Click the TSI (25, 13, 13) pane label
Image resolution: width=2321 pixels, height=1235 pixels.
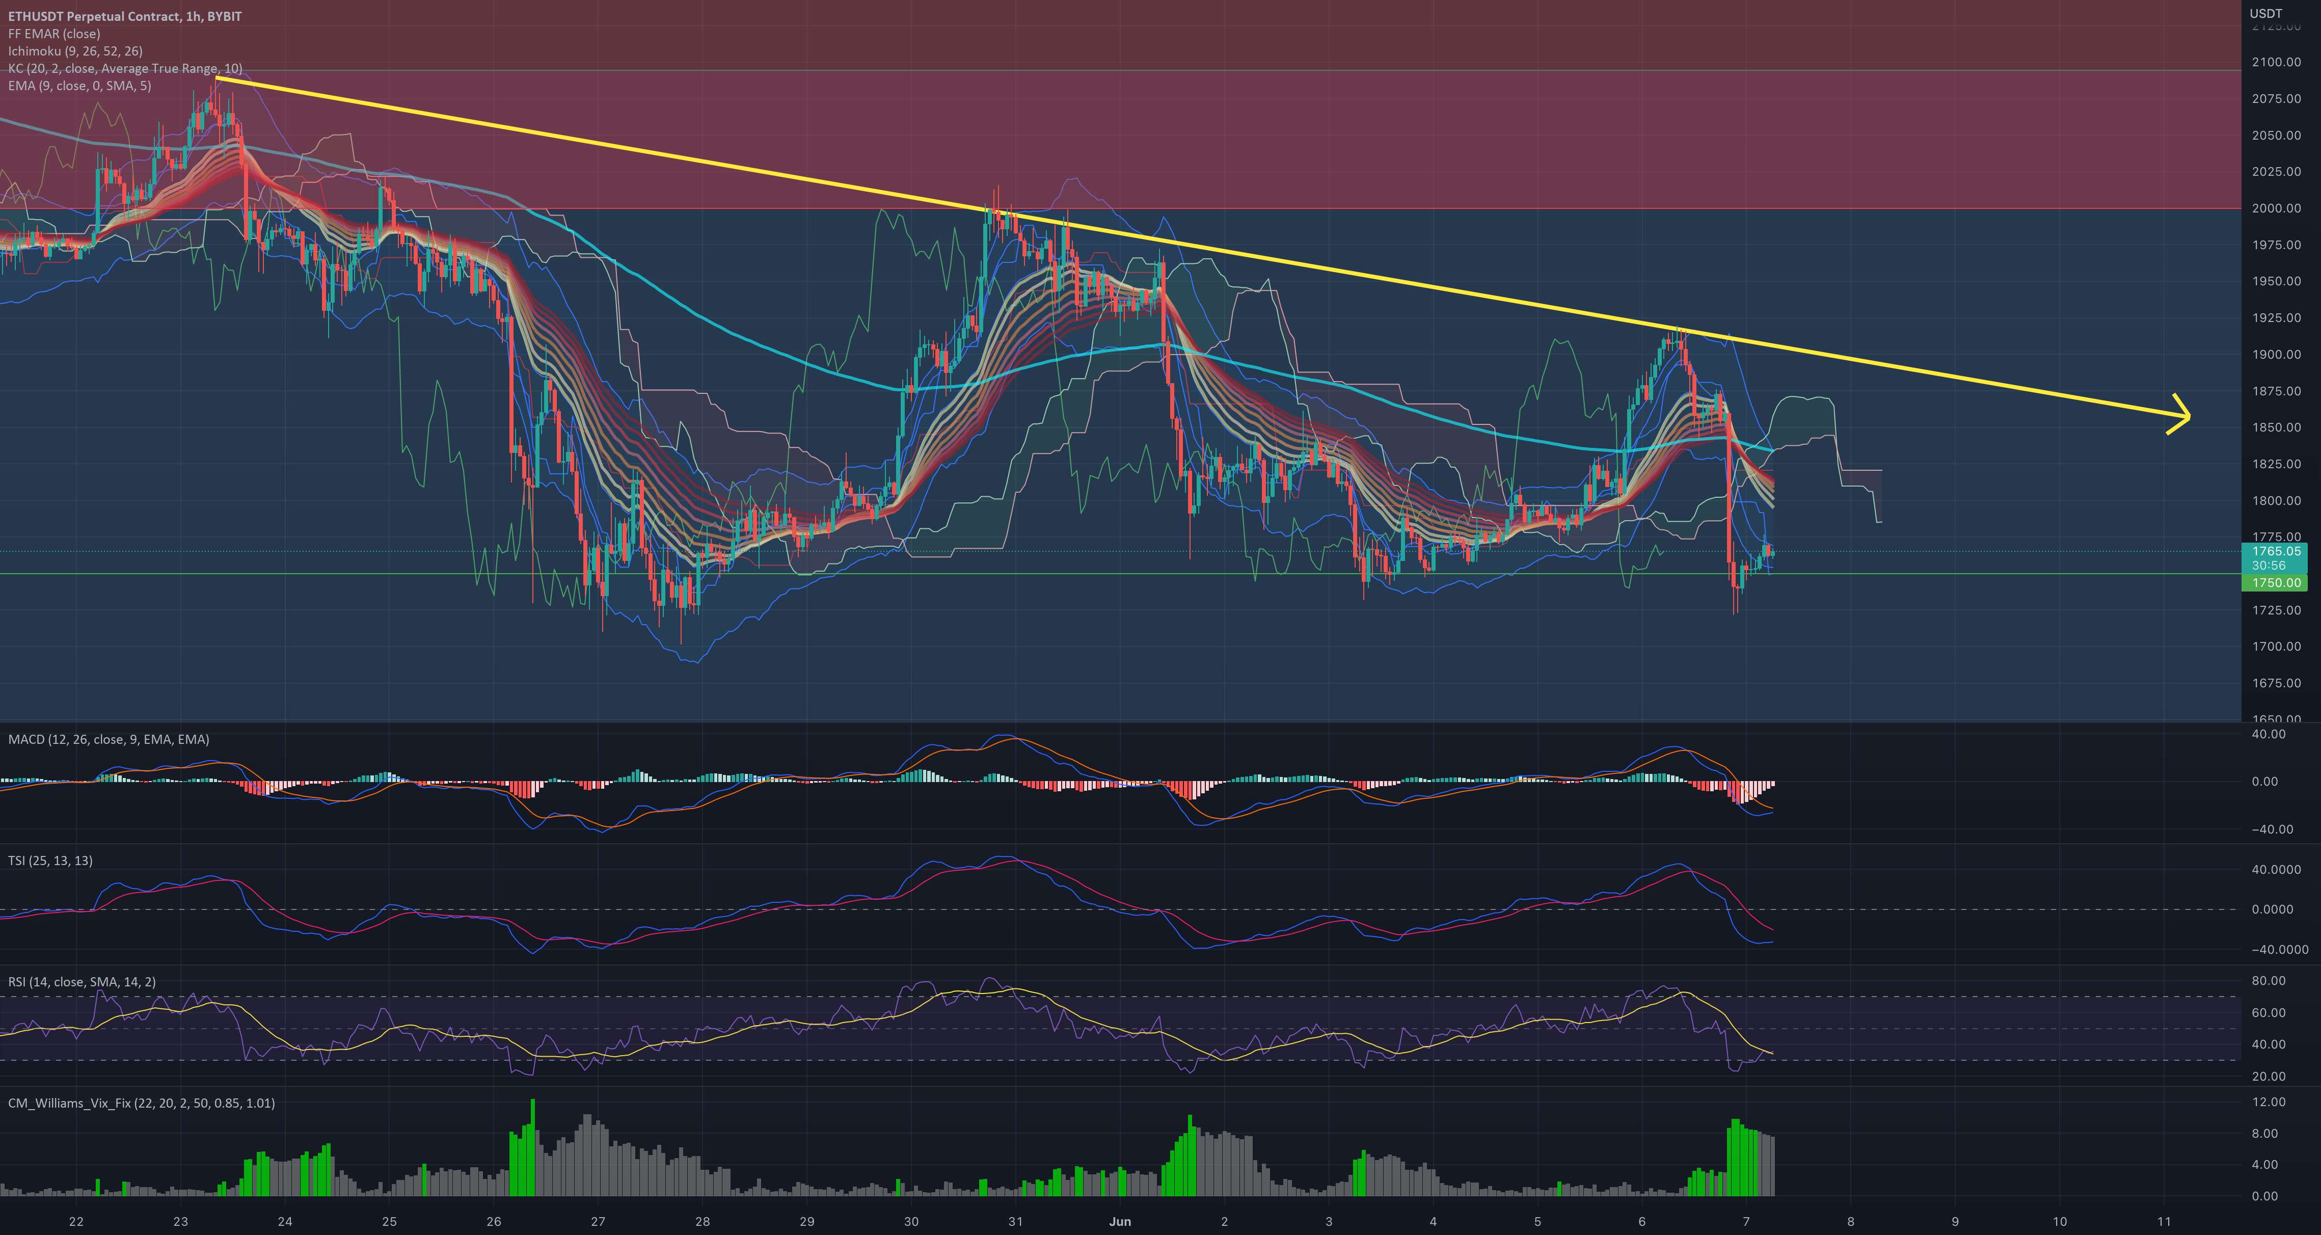(x=50, y=860)
